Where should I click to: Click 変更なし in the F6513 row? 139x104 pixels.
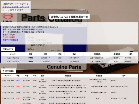pos(117,62)
